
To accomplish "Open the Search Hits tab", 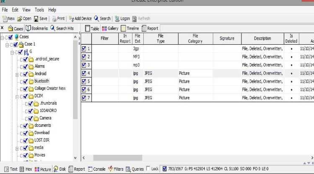I will 62,28.
